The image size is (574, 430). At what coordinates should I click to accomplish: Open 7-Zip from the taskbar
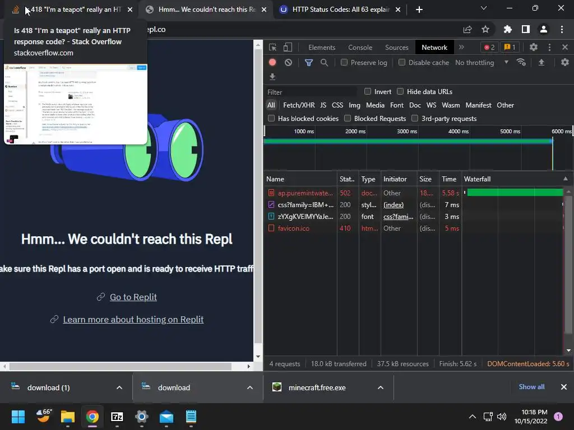[117, 417]
